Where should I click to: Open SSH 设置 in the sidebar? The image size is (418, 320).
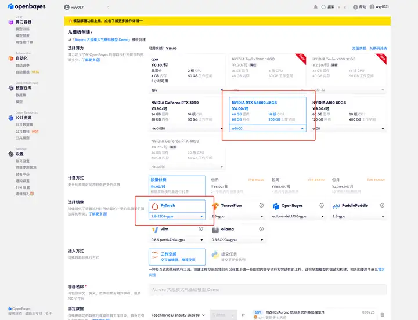click(23, 187)
